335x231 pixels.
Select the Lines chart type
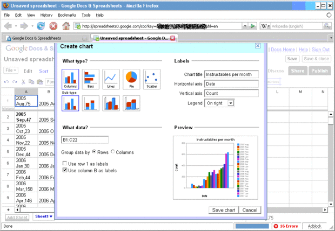coord(111,79)
